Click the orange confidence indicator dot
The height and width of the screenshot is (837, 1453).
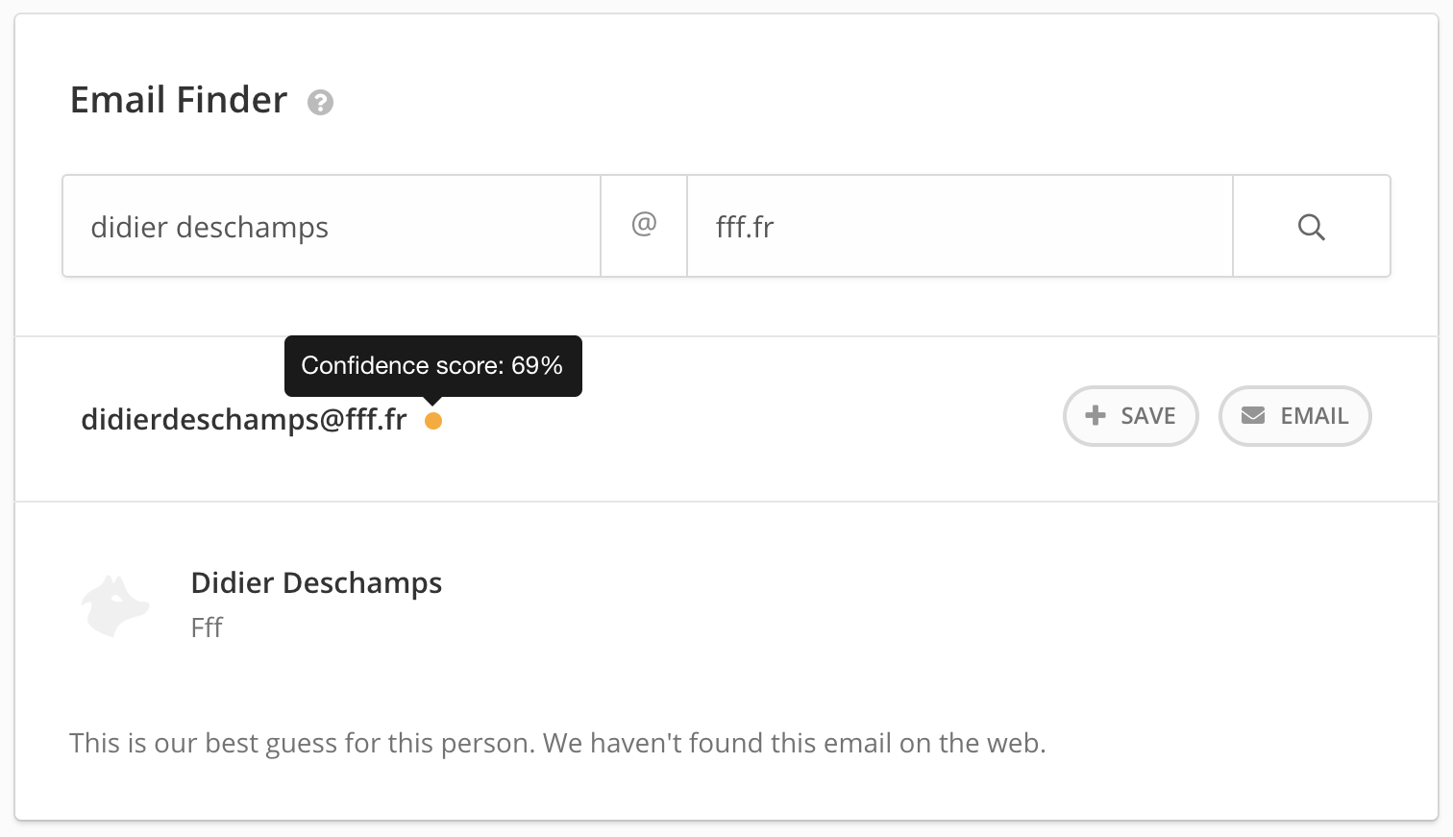coord(433,421)
